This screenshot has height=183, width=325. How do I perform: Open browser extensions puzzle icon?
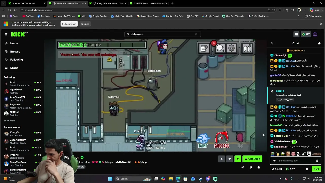tap(280, 10)
